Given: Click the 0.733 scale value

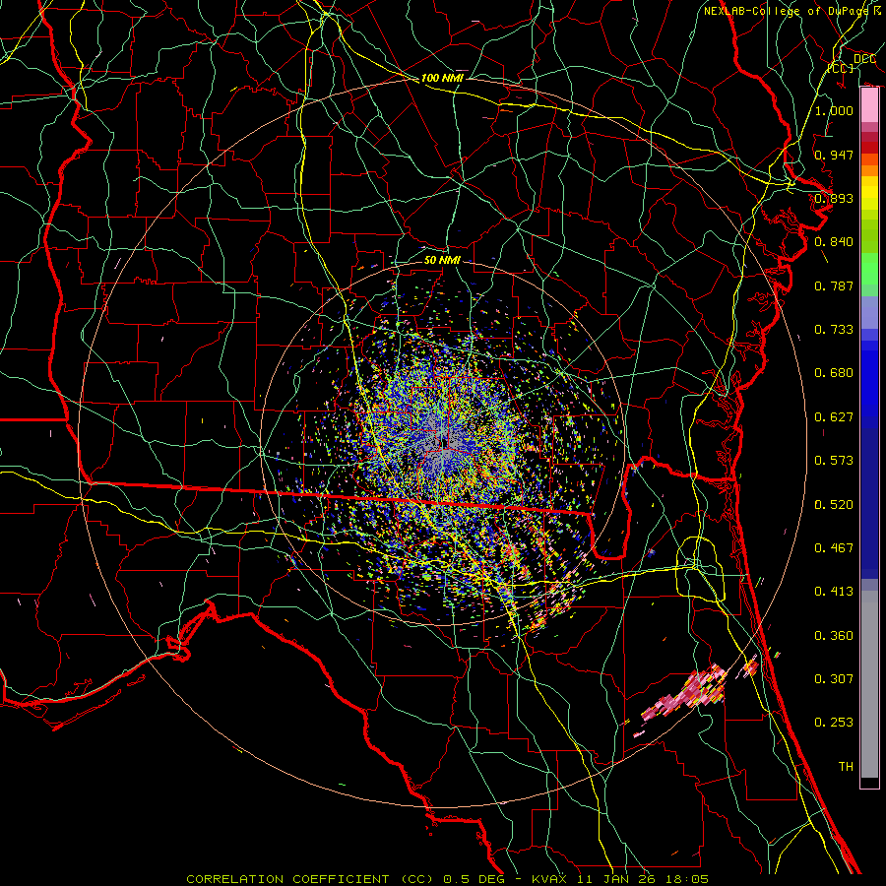Looking at the screenshot, I should (x=834, y=330).
